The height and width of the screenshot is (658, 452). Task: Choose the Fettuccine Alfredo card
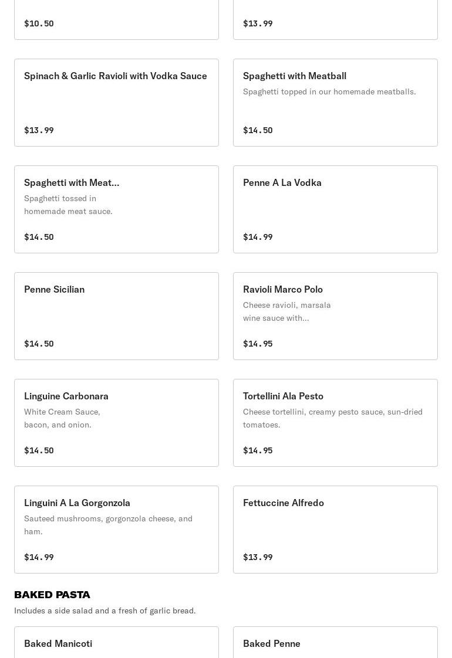pos(335,530)
